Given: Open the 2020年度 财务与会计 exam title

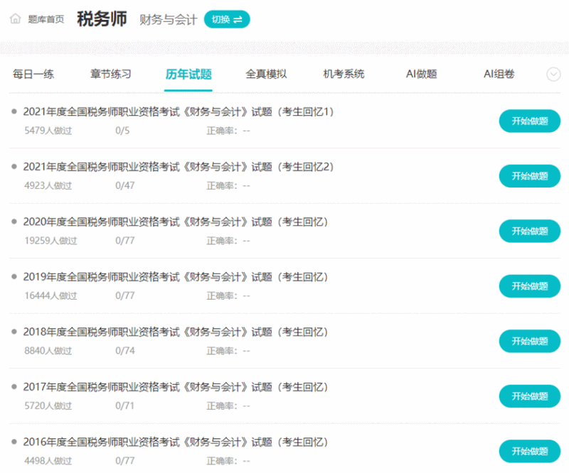Looking at the screenshot, I should [x=176, y=222].
